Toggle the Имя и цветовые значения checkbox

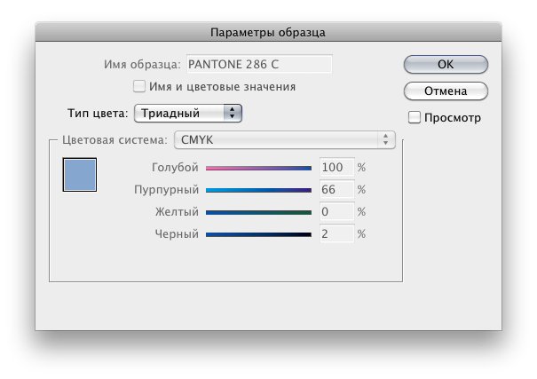[139, 86]
